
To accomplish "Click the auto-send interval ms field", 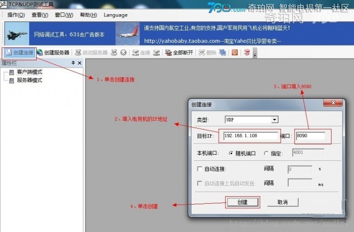I will [x=300, y=183].
